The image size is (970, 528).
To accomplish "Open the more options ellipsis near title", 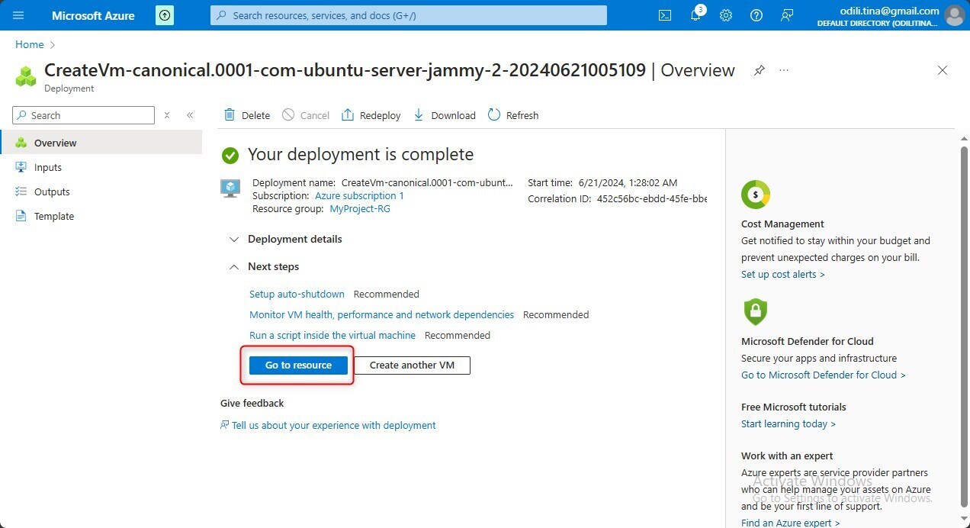I will pyautogui.click(x=784, y=70).
